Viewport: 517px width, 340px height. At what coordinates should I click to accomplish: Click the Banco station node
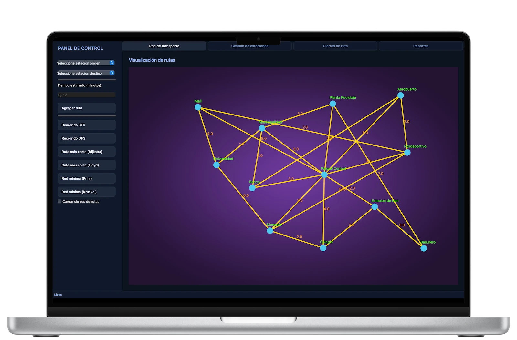tap(253, 187)
